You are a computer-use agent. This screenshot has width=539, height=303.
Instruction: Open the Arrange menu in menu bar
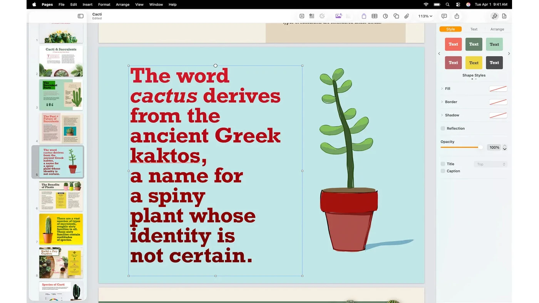pyautogui.click(x=122, y=5)
